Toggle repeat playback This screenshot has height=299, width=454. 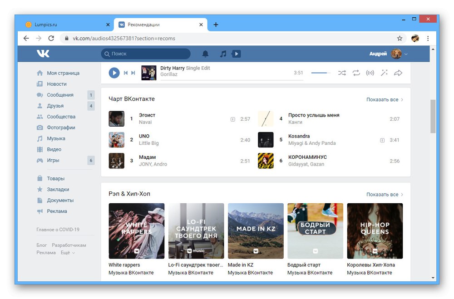point(356,73)
